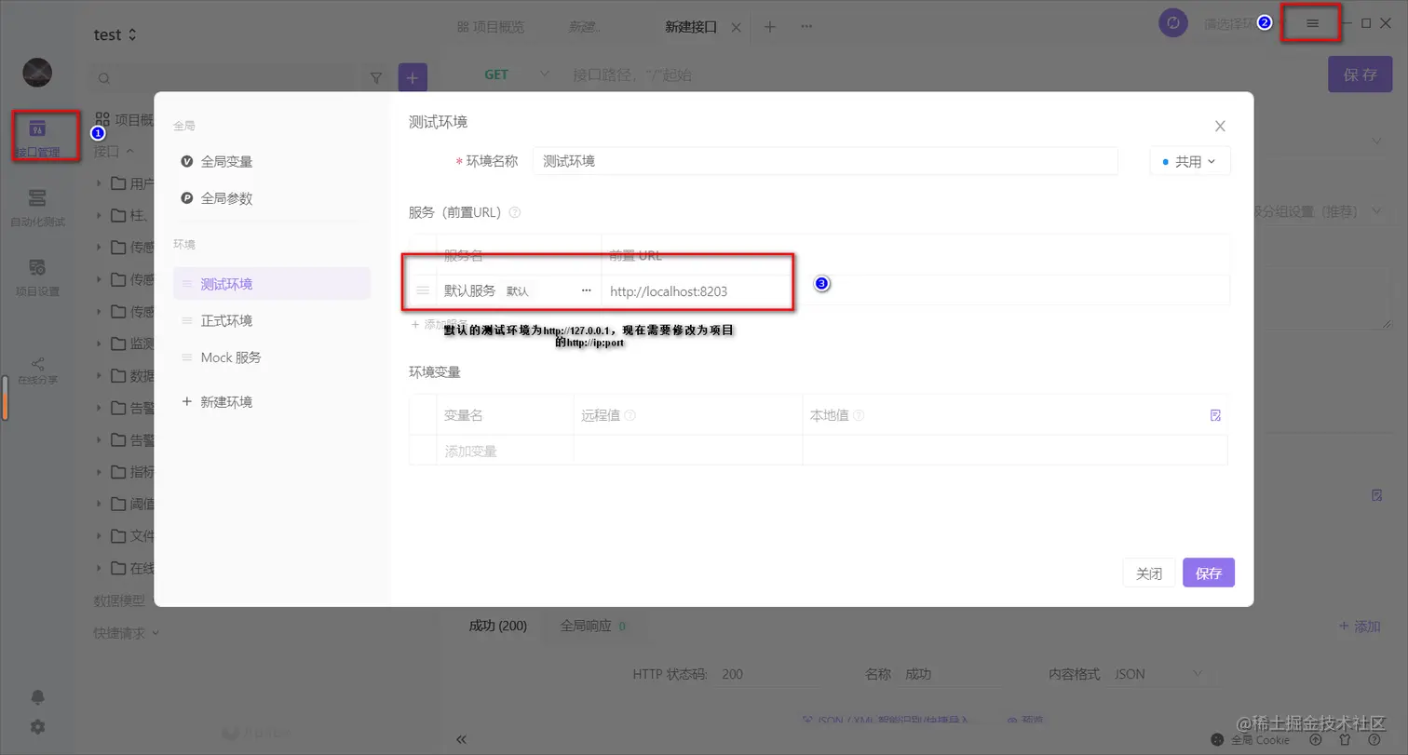Select Mock 服务 in environment list

(271, 357)
